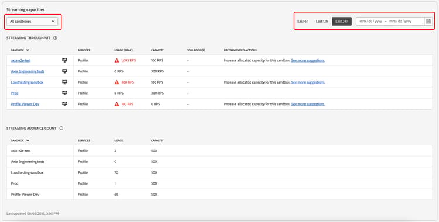
Task: Click the usage value 65 in audience table
Action: [x=116, y=195]
